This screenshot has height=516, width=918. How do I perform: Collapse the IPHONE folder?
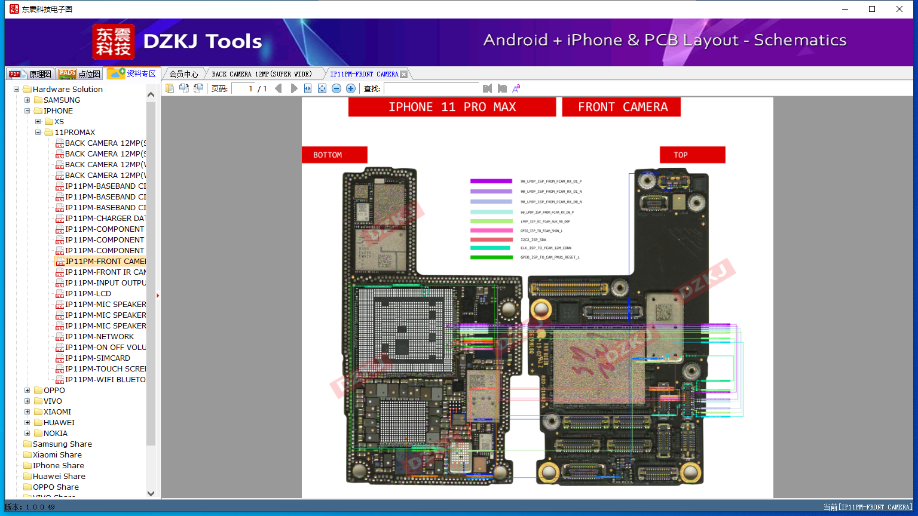pyautogui.click(x=27, y=111)
